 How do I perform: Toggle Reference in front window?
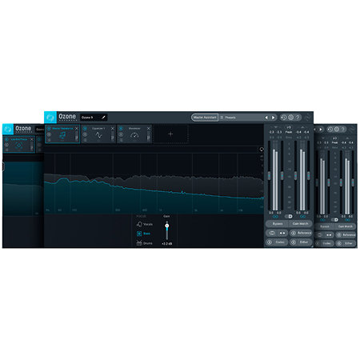pyautogui.click(x=301, y=233)
